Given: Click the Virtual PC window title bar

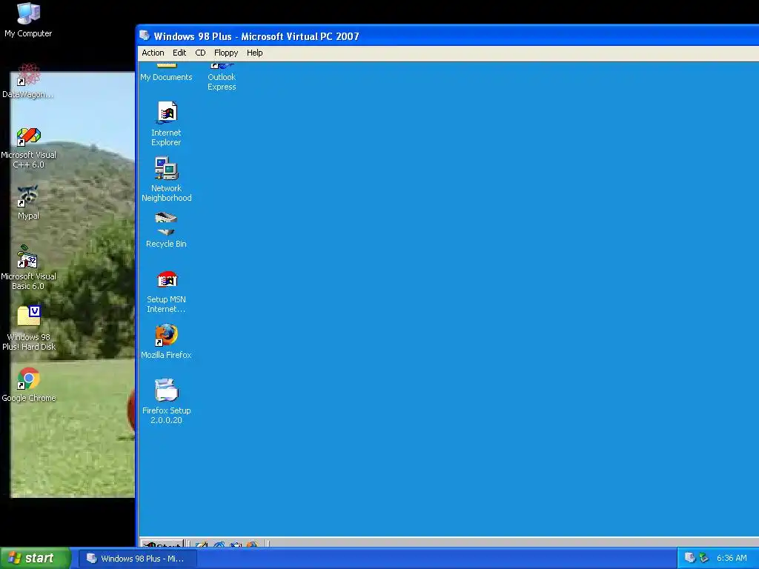Looking at the screenshot, I should (x=447, y=36).
